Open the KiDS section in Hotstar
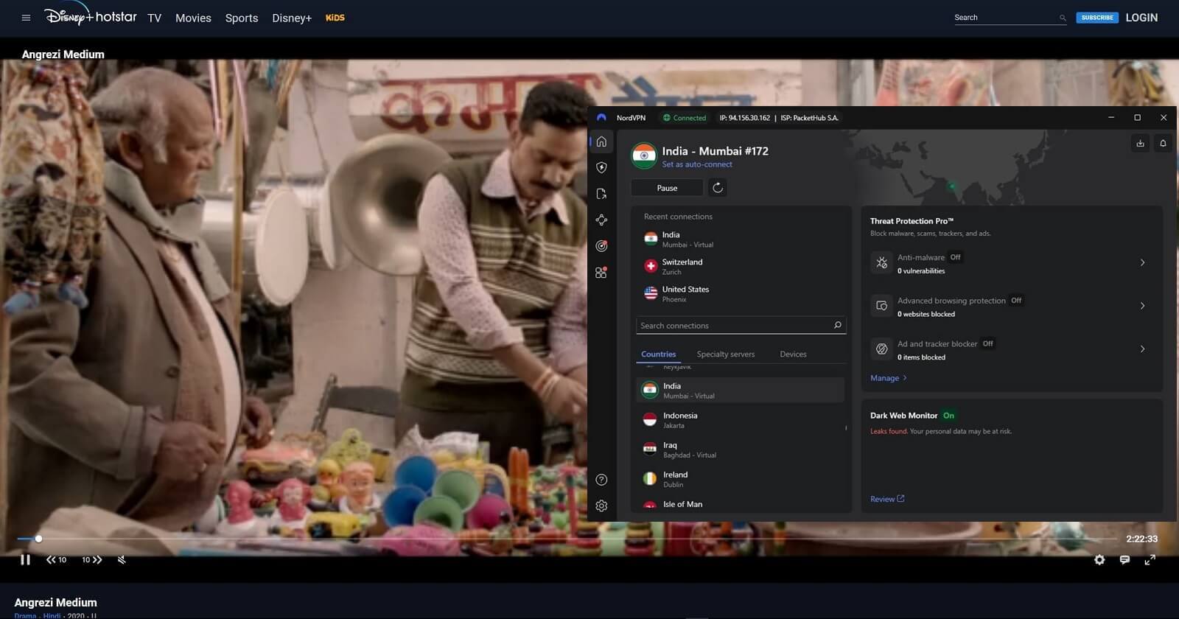Viewport: 1179px width, 619px height. [x=335, y=18]
